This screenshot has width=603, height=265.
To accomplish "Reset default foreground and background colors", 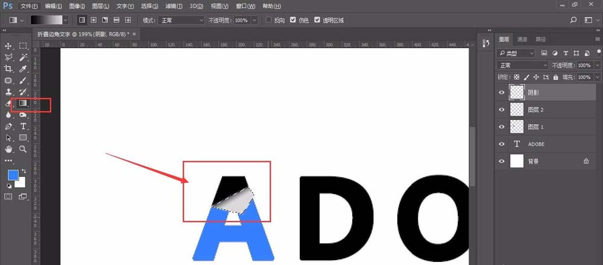I will pos(9,186).
